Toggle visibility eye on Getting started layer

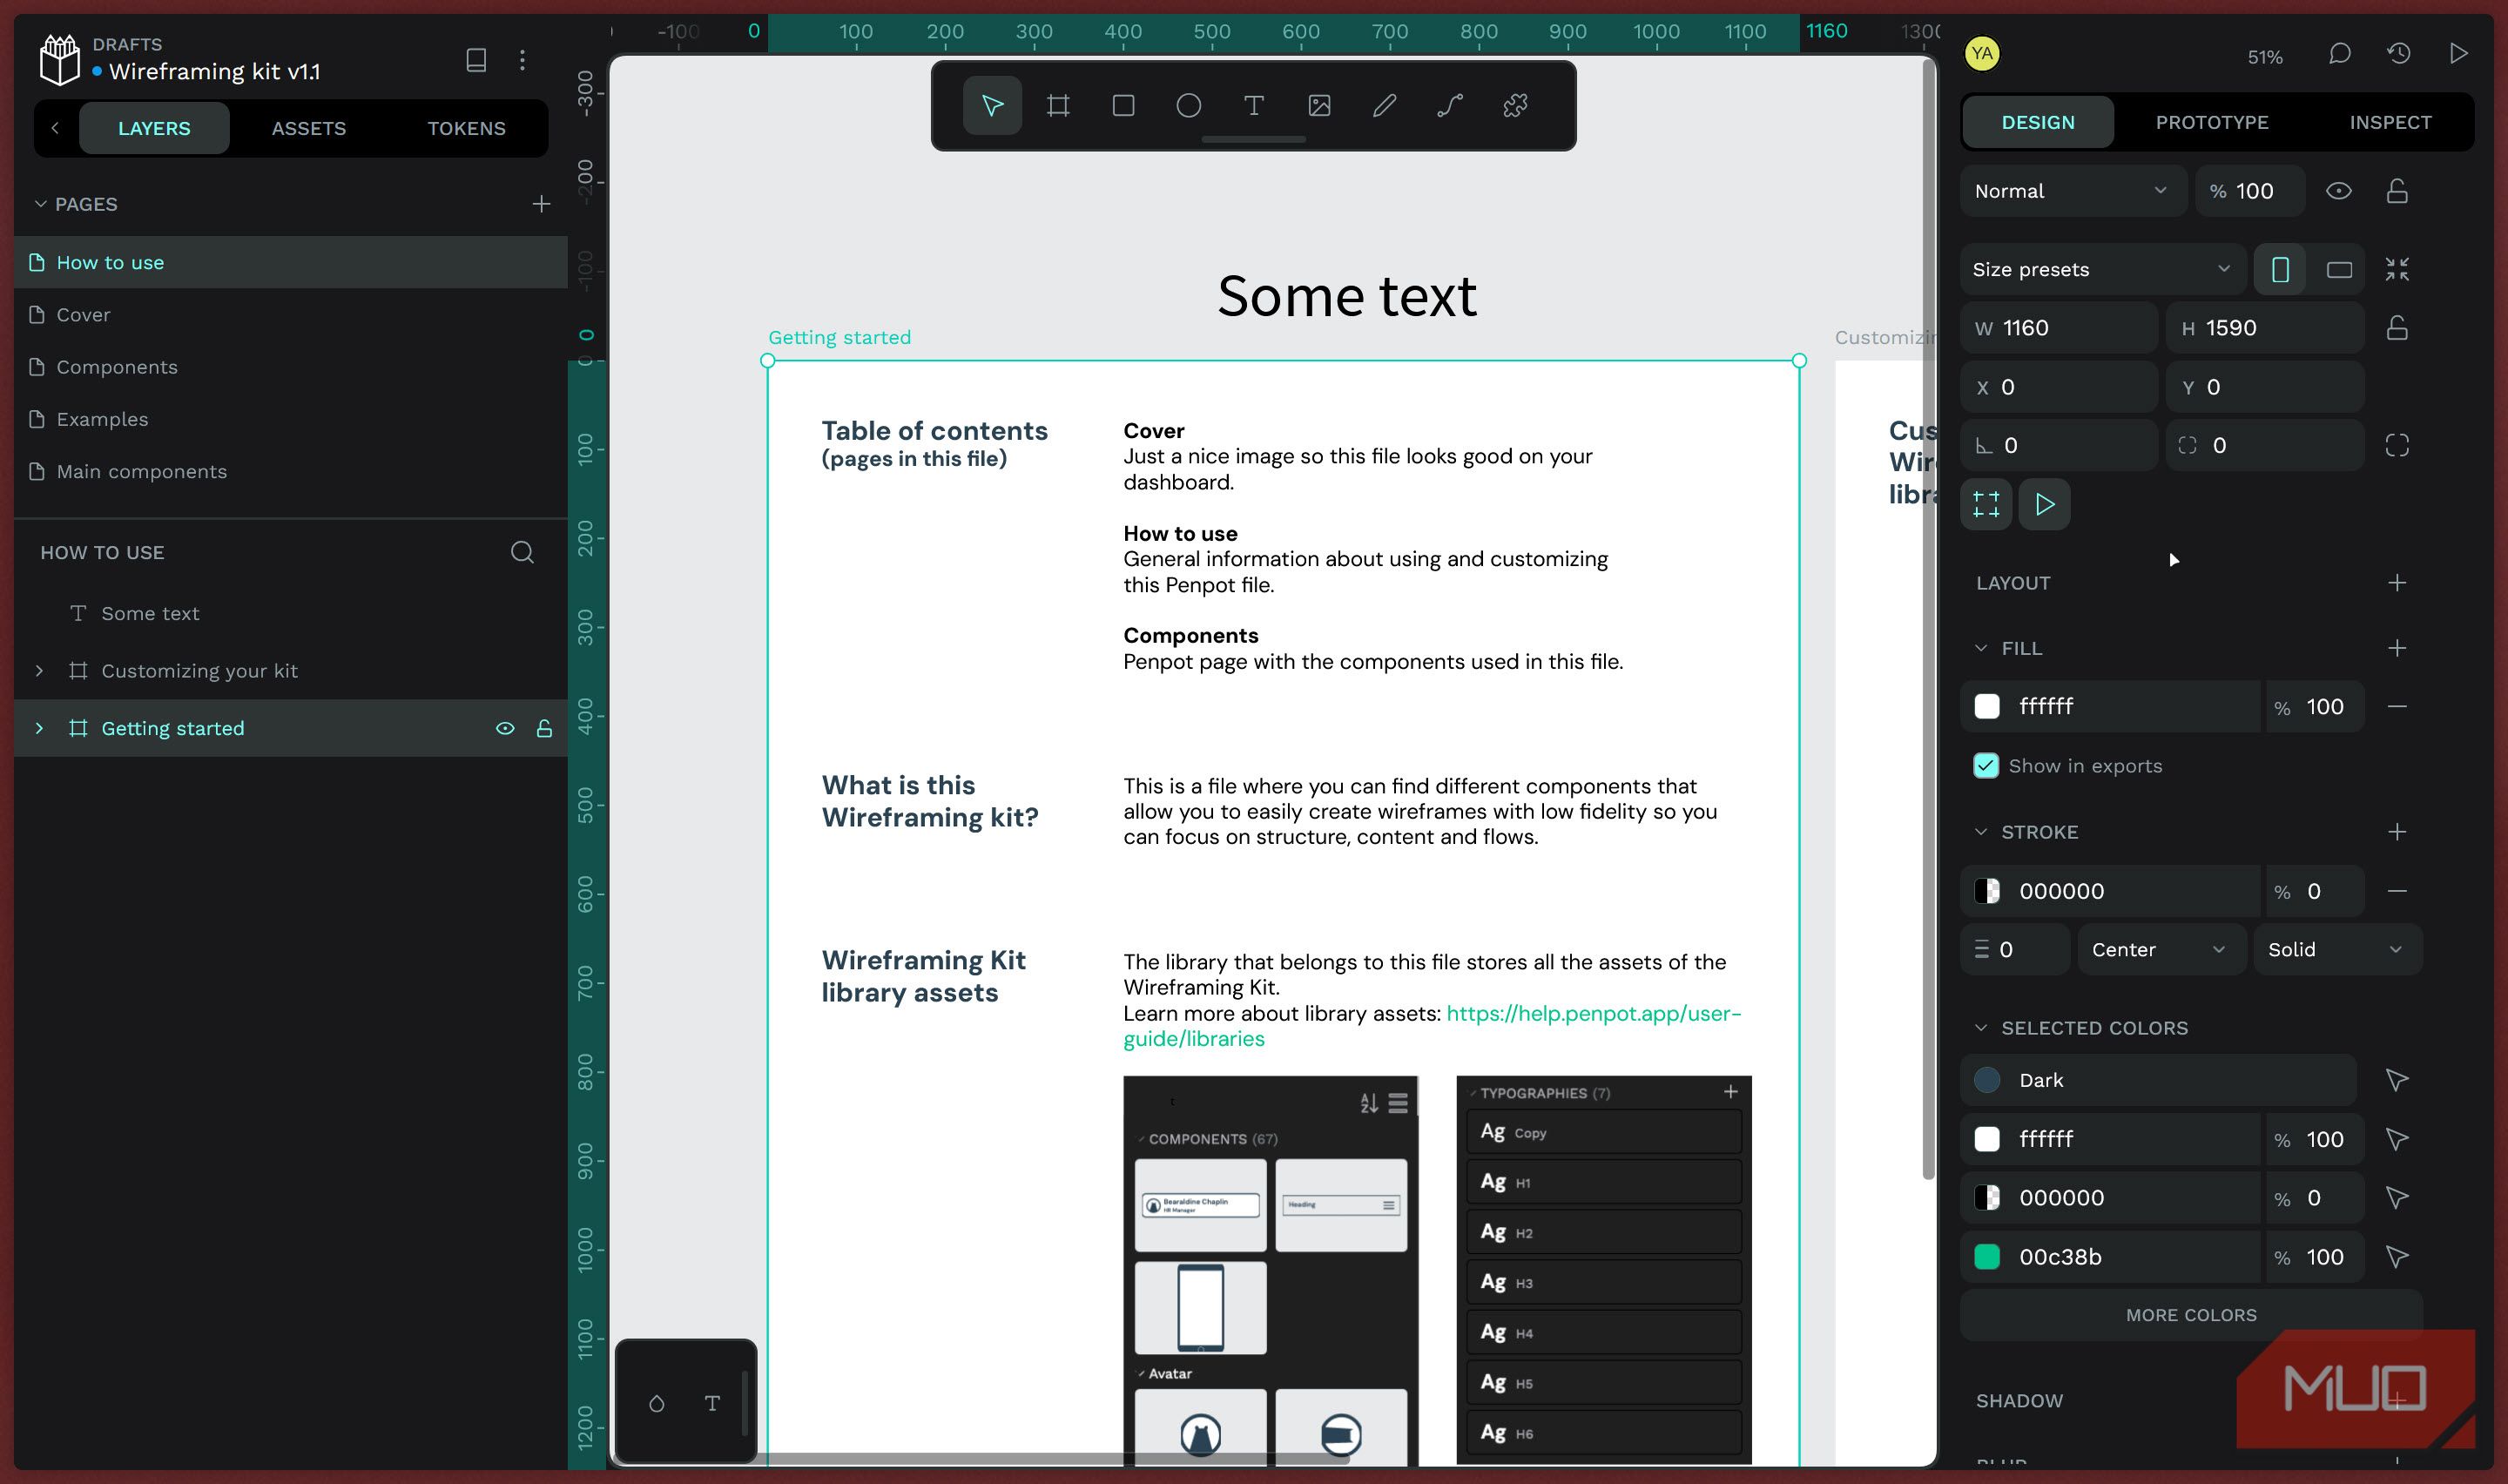[505, 728]
